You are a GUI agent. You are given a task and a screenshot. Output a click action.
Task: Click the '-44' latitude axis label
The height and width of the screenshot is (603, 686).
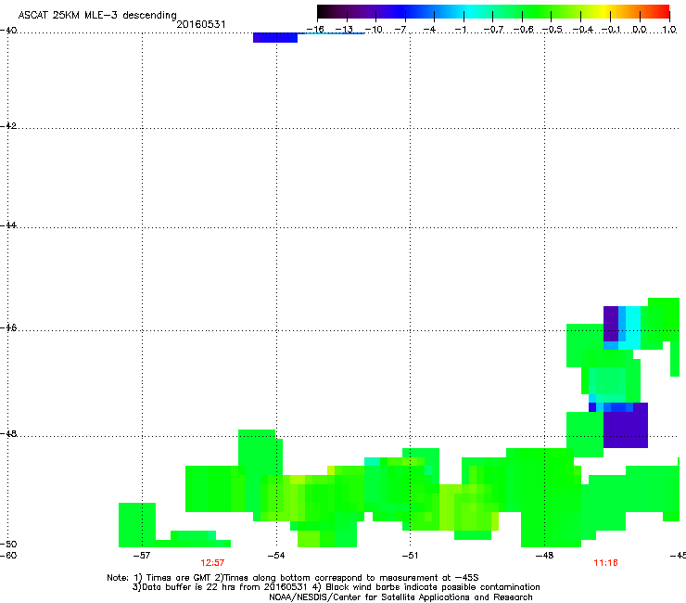8,225
